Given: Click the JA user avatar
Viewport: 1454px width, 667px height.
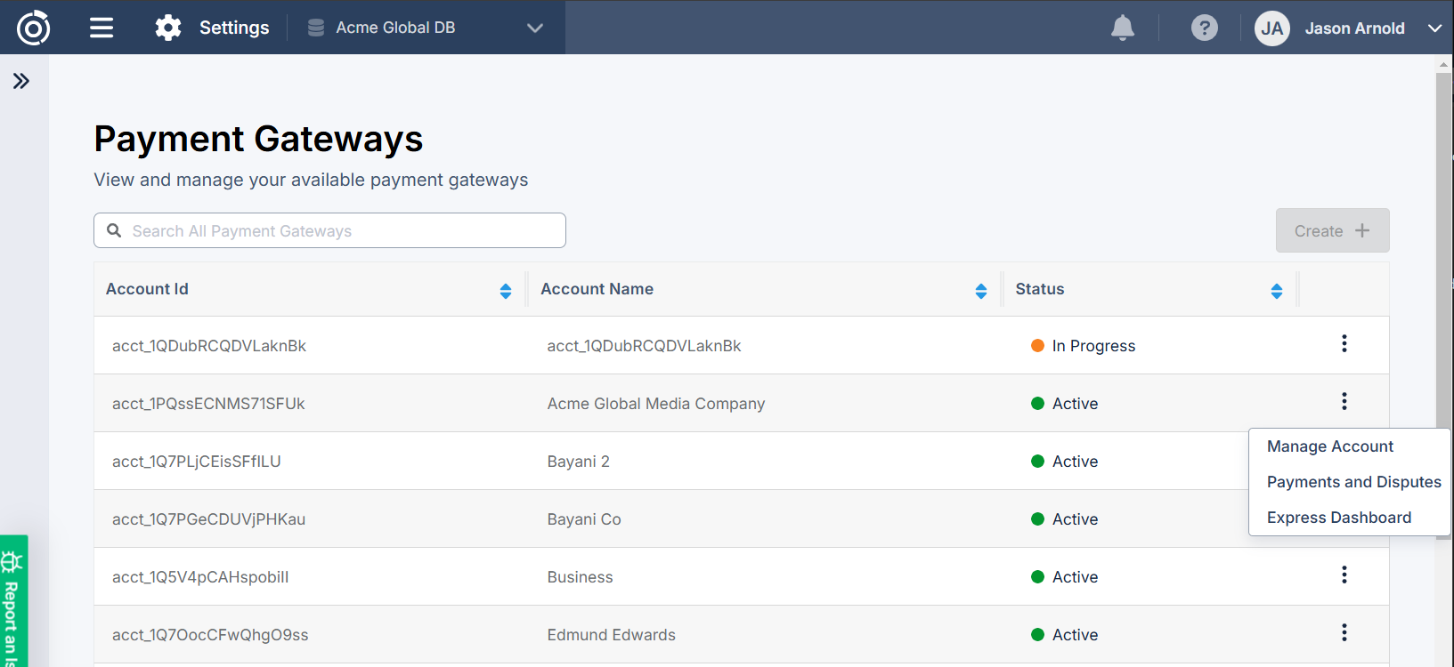Looking at the screenshot, I should [1271, 28].
